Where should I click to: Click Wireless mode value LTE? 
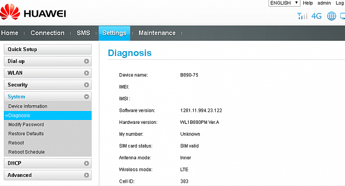(x=184, y=170)
